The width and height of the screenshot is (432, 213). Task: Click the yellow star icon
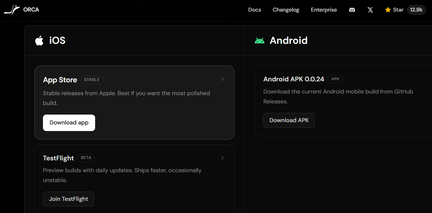pos(388,10)
